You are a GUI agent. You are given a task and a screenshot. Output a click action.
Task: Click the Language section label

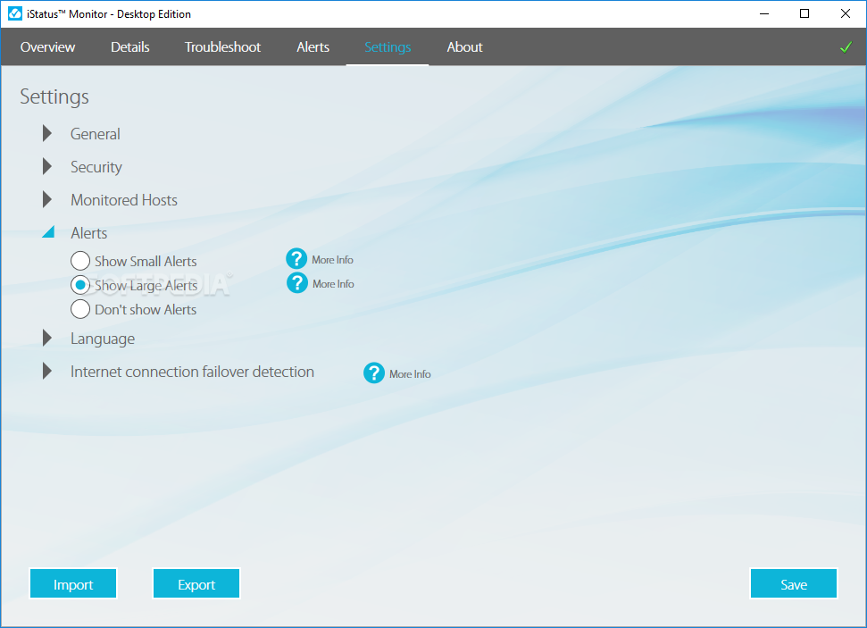pos(103,339)
